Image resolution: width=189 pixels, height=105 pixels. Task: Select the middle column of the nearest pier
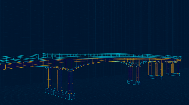[x=59, y=80]
